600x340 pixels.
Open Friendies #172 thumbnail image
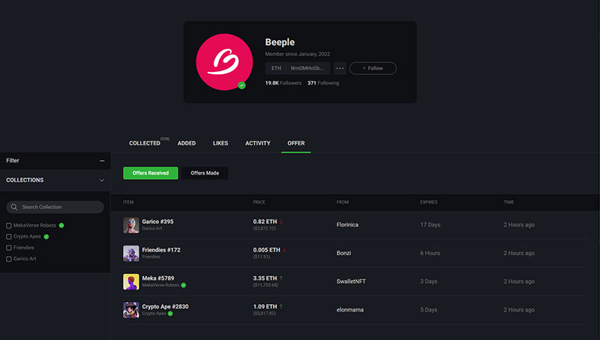tap(130, 253)
